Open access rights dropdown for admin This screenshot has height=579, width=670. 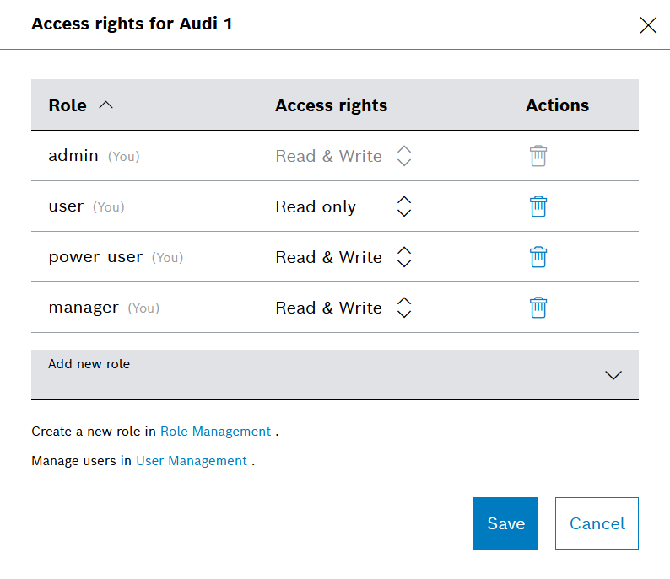403,156
